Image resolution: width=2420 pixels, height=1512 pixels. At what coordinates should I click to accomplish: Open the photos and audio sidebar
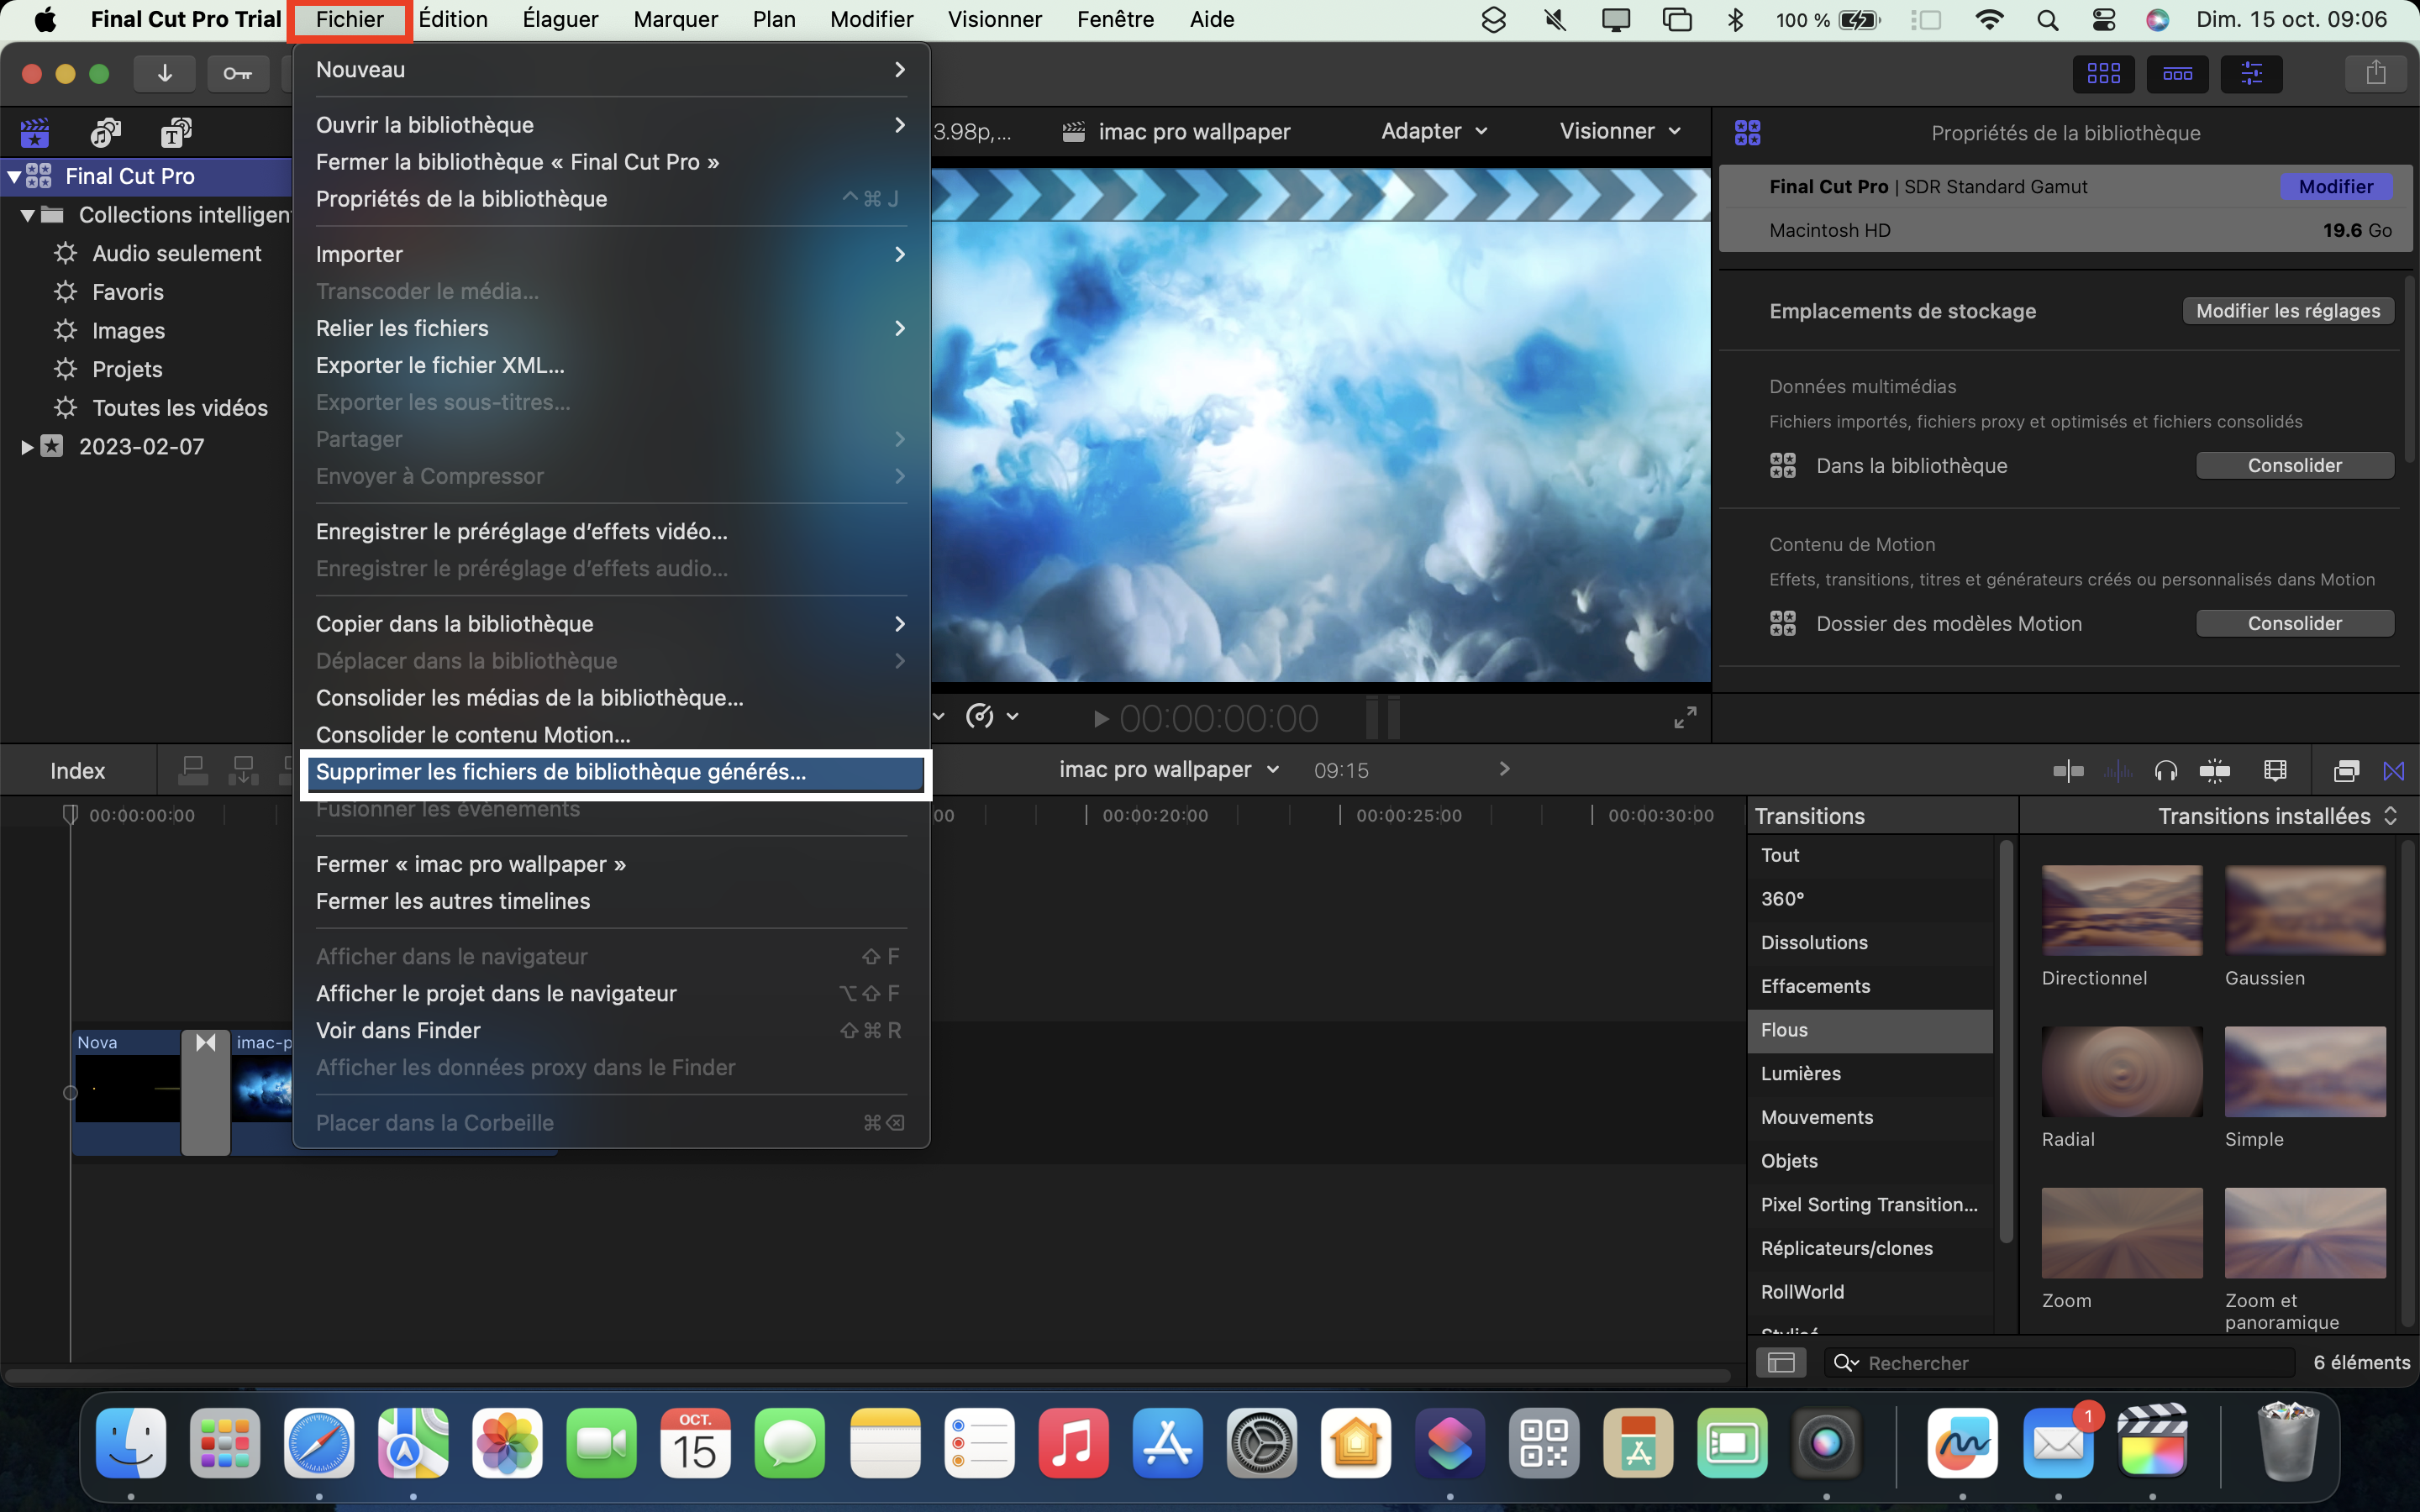pos(105,132)
